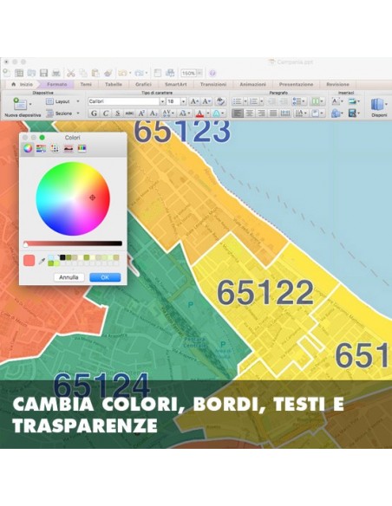This screenshot has width=392, height=506.
Task: Select the 65122 label on the map
Action: (x=265, y=292)
